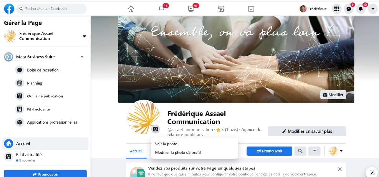Open the notifications bell icon
This screenshot has width=379, height=177.
pos(361,9)
